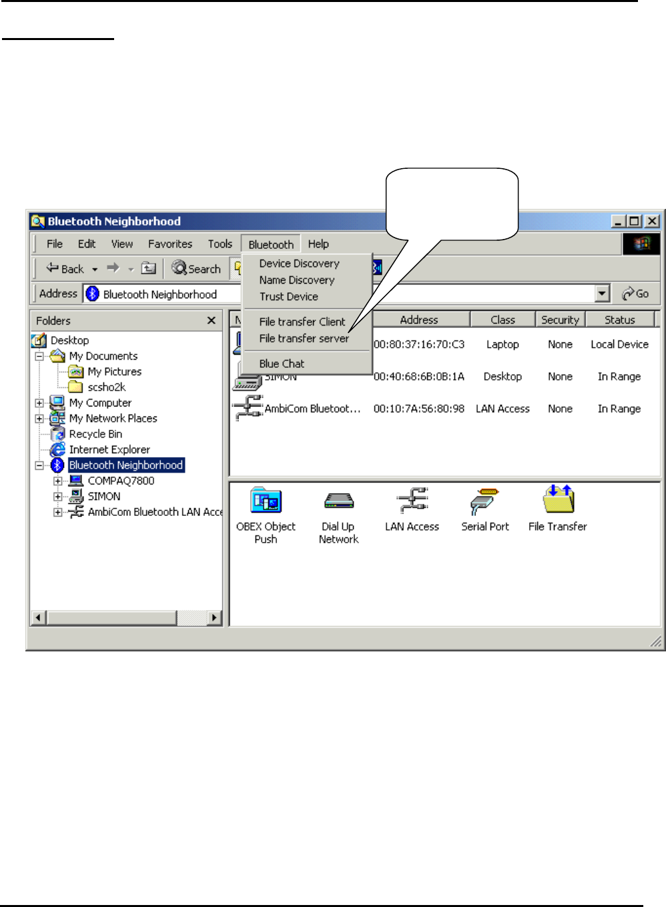Click the SIMON device icon in tree
Screen dimensions: 666x907
pos(76,496)
